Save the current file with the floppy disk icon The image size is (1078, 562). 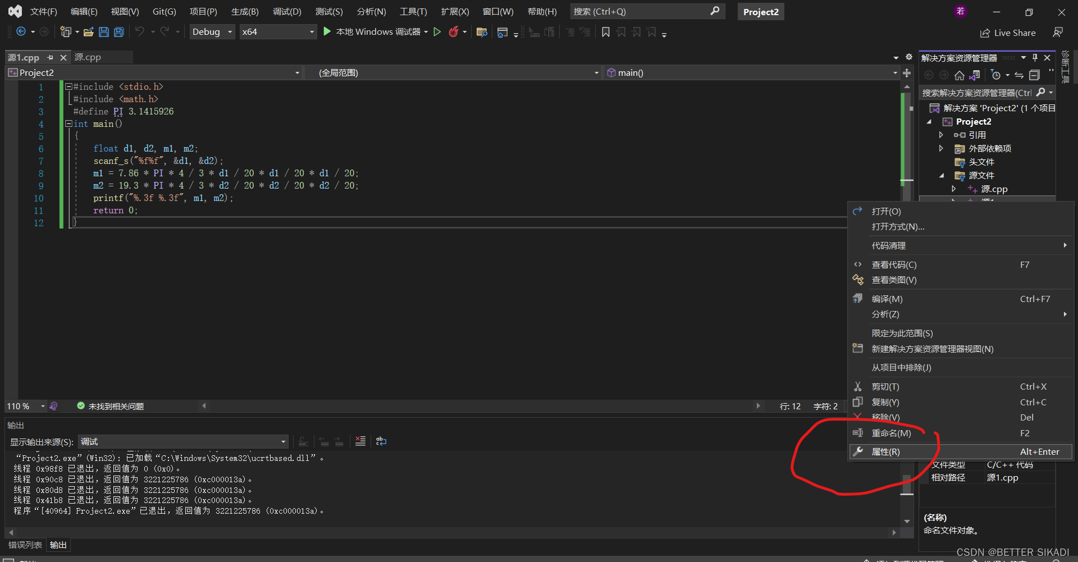tap(103, 32)
